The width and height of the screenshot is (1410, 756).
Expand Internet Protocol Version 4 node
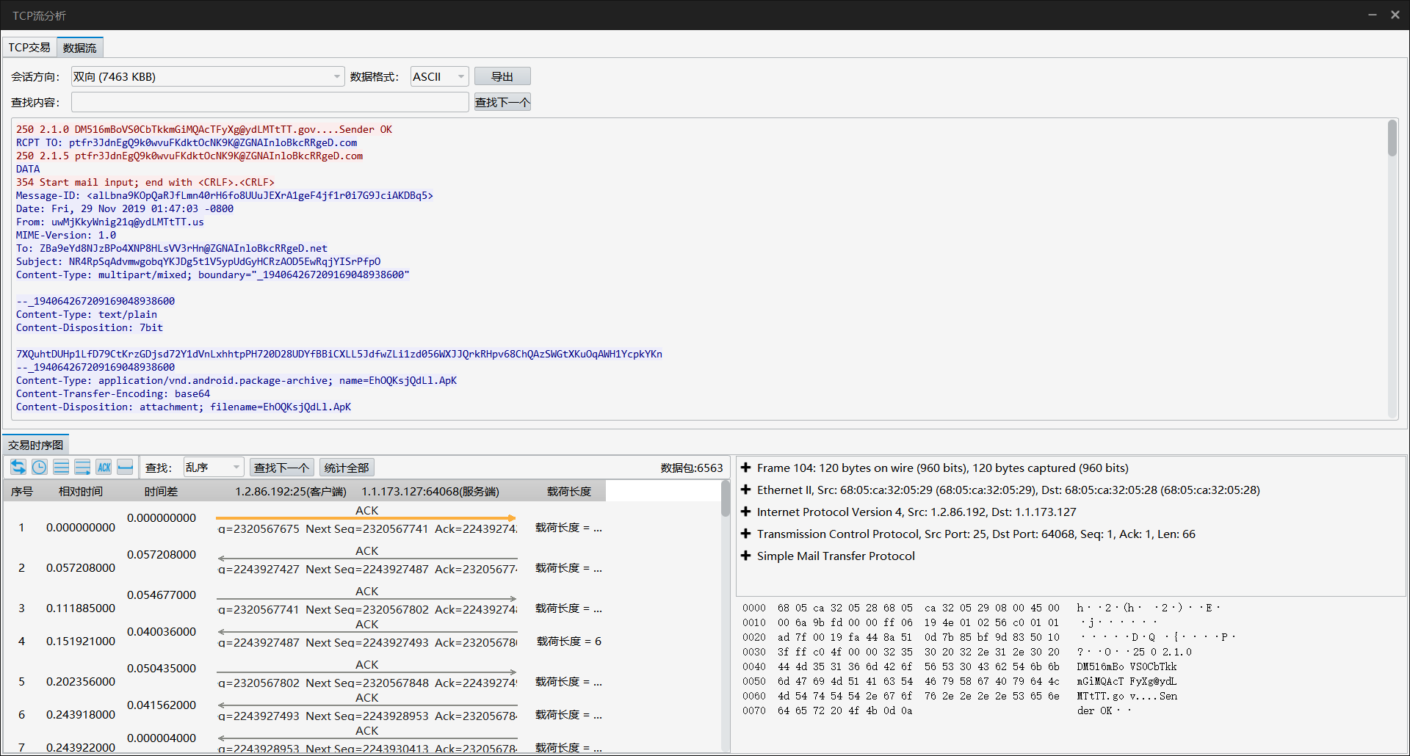745,512
